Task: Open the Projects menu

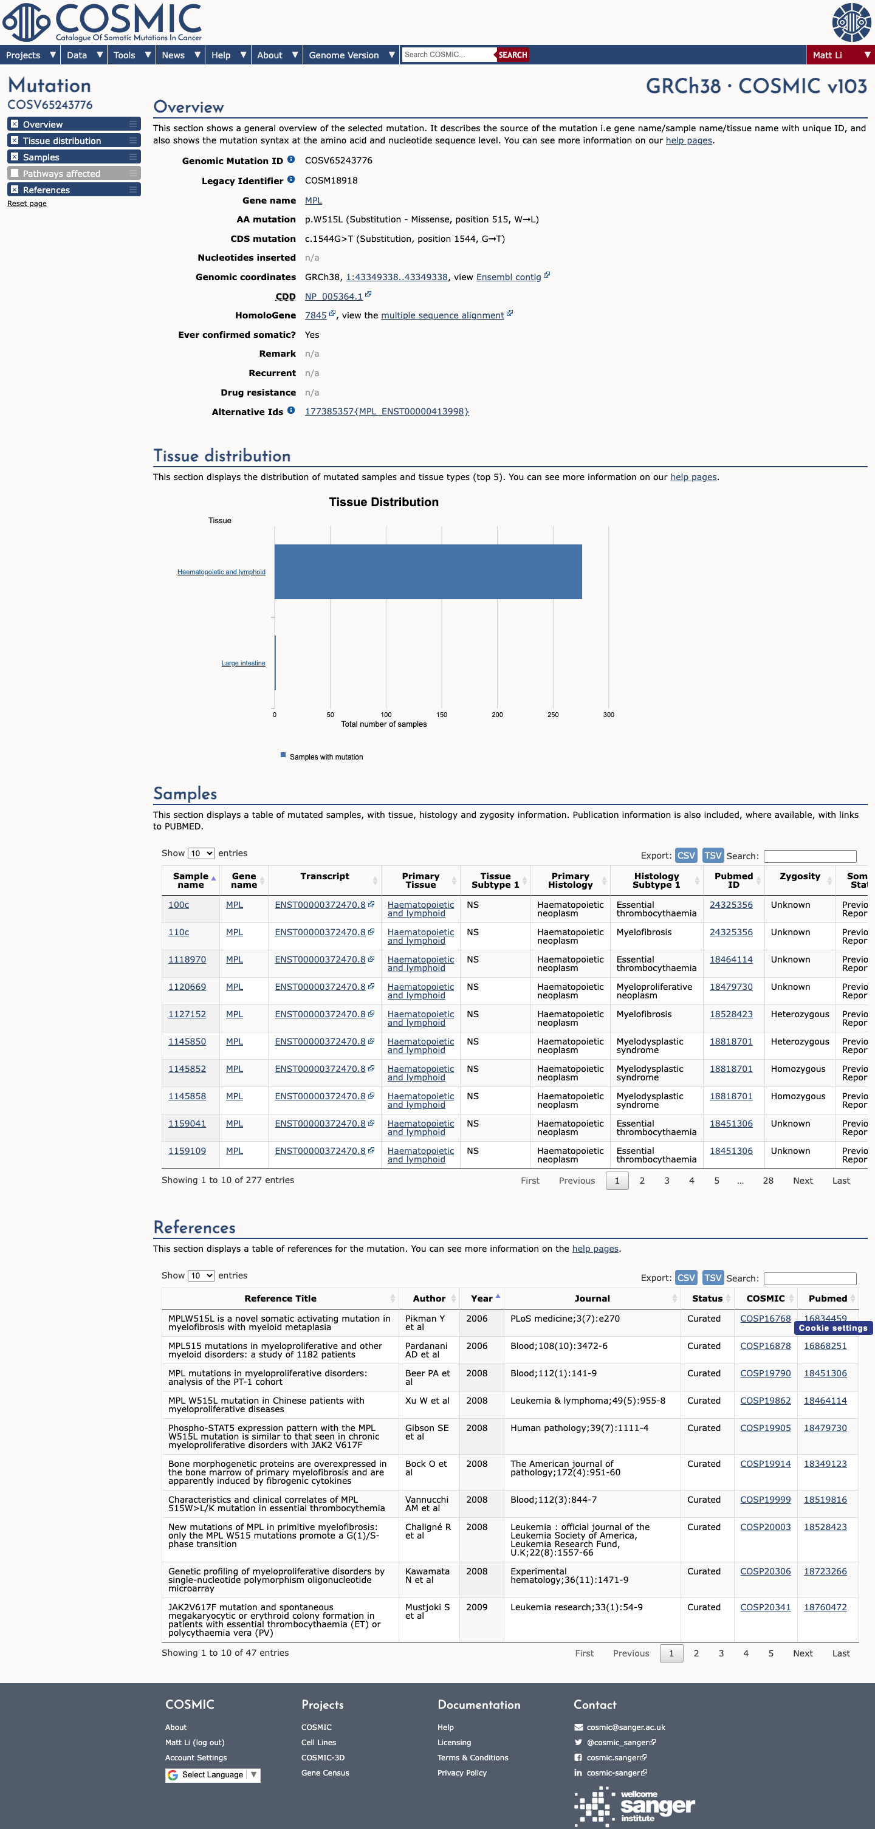Action: tap(30, 55)
